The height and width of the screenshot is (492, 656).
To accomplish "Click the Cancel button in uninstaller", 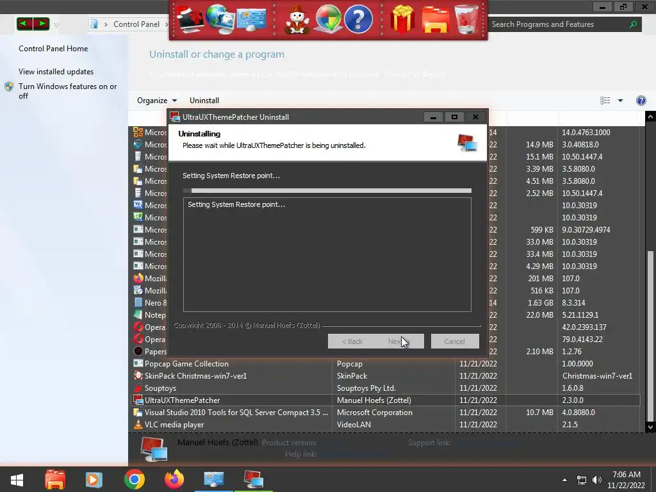I will click(x=455, y=341).
